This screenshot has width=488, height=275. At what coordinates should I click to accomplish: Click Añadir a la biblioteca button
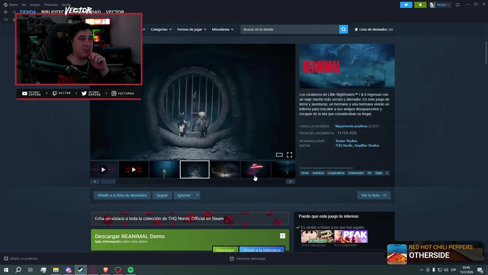262,250
